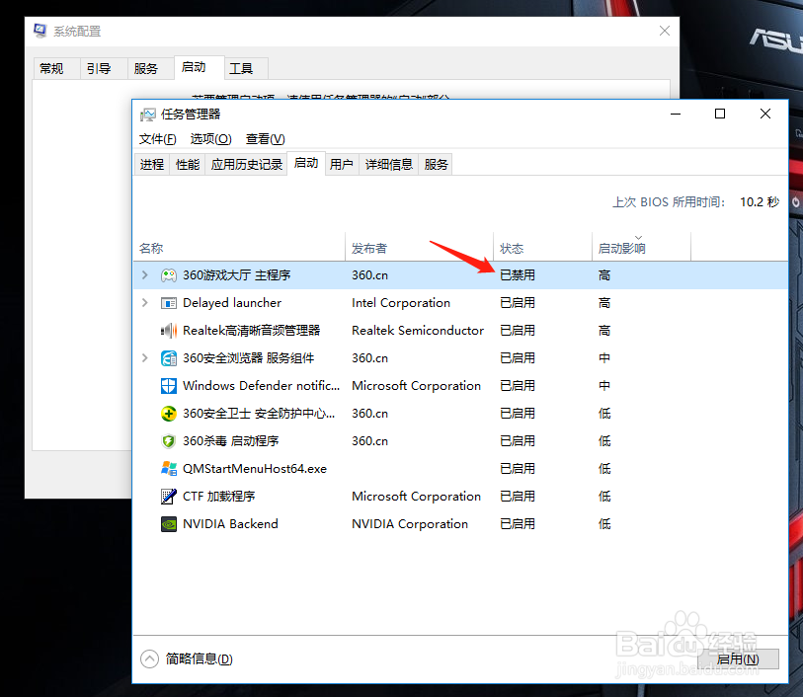This screenshot has width=803, height=697.
Task: Click the QMStartMenuHost64.exe icon
Action: point(169,469)
